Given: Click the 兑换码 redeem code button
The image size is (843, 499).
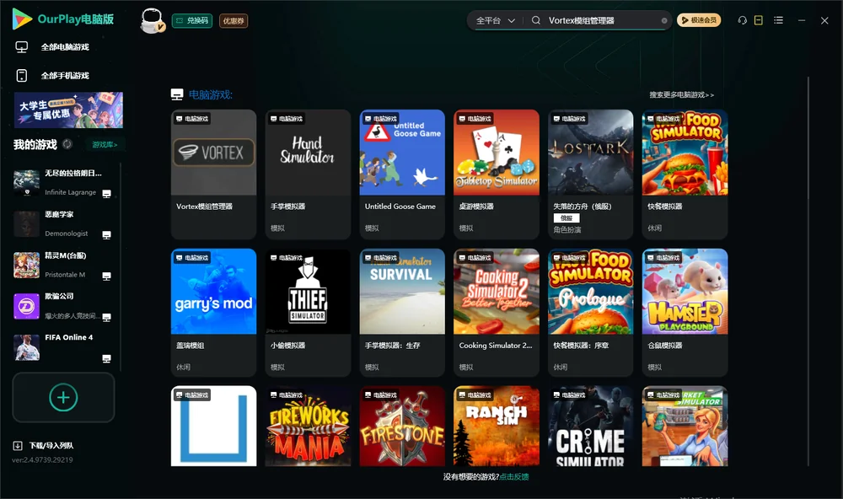Looking at the screenshot, I should click(x=192, y=21).
